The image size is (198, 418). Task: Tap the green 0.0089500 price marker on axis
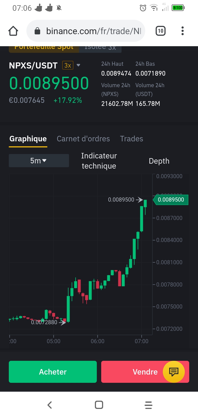tap(171, 200)
